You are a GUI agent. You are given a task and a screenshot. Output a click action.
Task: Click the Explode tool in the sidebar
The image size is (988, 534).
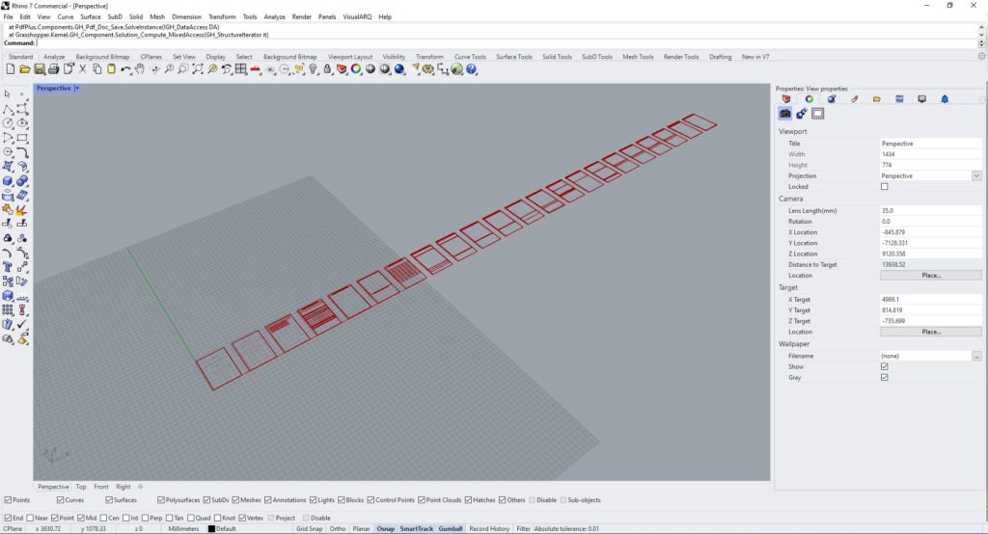[x=22, y=210]
